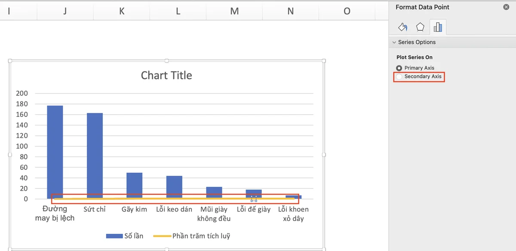Select the blue bar for Sứt chỉ
The image size is (516, 251).
coord(95,156)
